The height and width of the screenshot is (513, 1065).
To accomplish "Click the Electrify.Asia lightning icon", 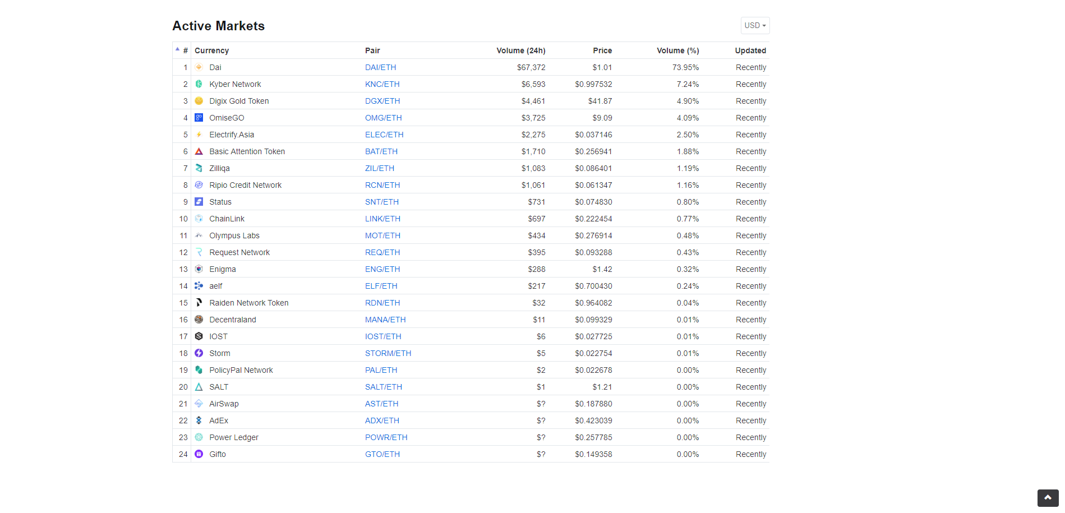I will [x=199, y=135].
